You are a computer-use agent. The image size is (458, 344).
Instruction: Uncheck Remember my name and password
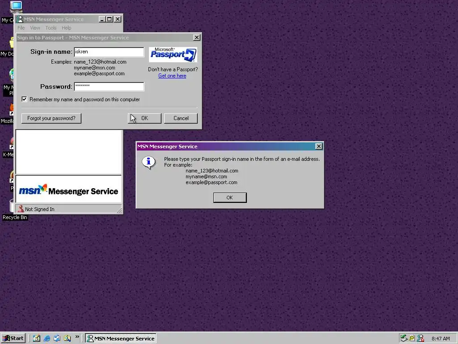tap(24, 99)
